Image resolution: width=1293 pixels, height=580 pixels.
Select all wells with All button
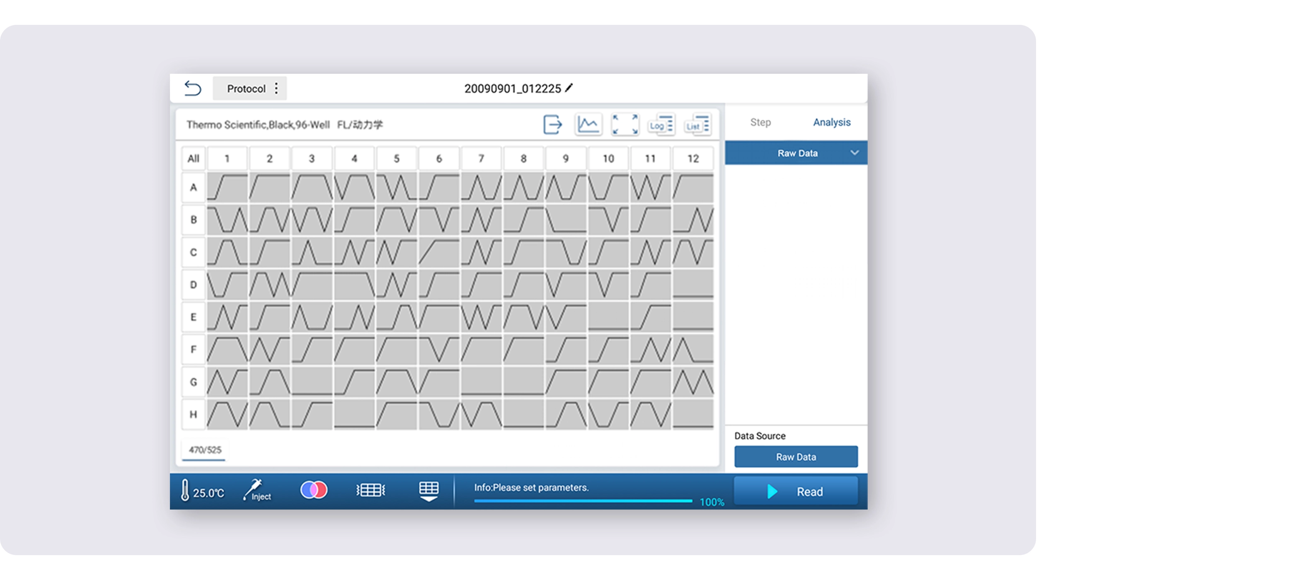pos(193,159)
